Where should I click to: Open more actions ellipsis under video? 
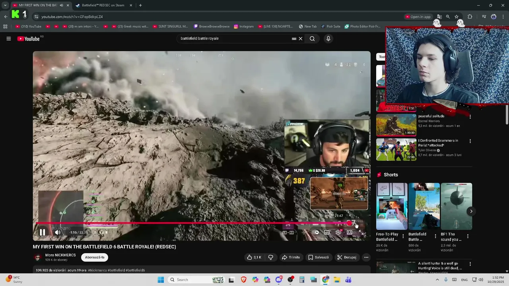pos(366,257)
